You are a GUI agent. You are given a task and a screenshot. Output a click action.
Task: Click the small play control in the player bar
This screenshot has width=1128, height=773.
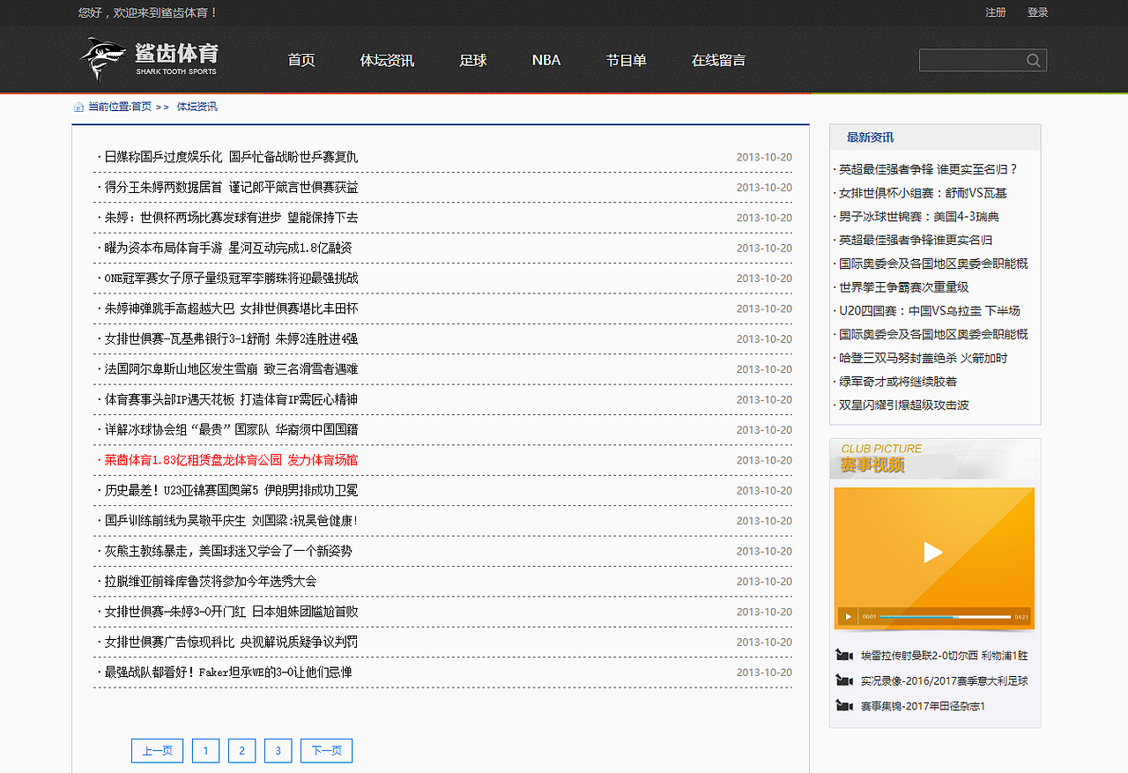(849, 616)
